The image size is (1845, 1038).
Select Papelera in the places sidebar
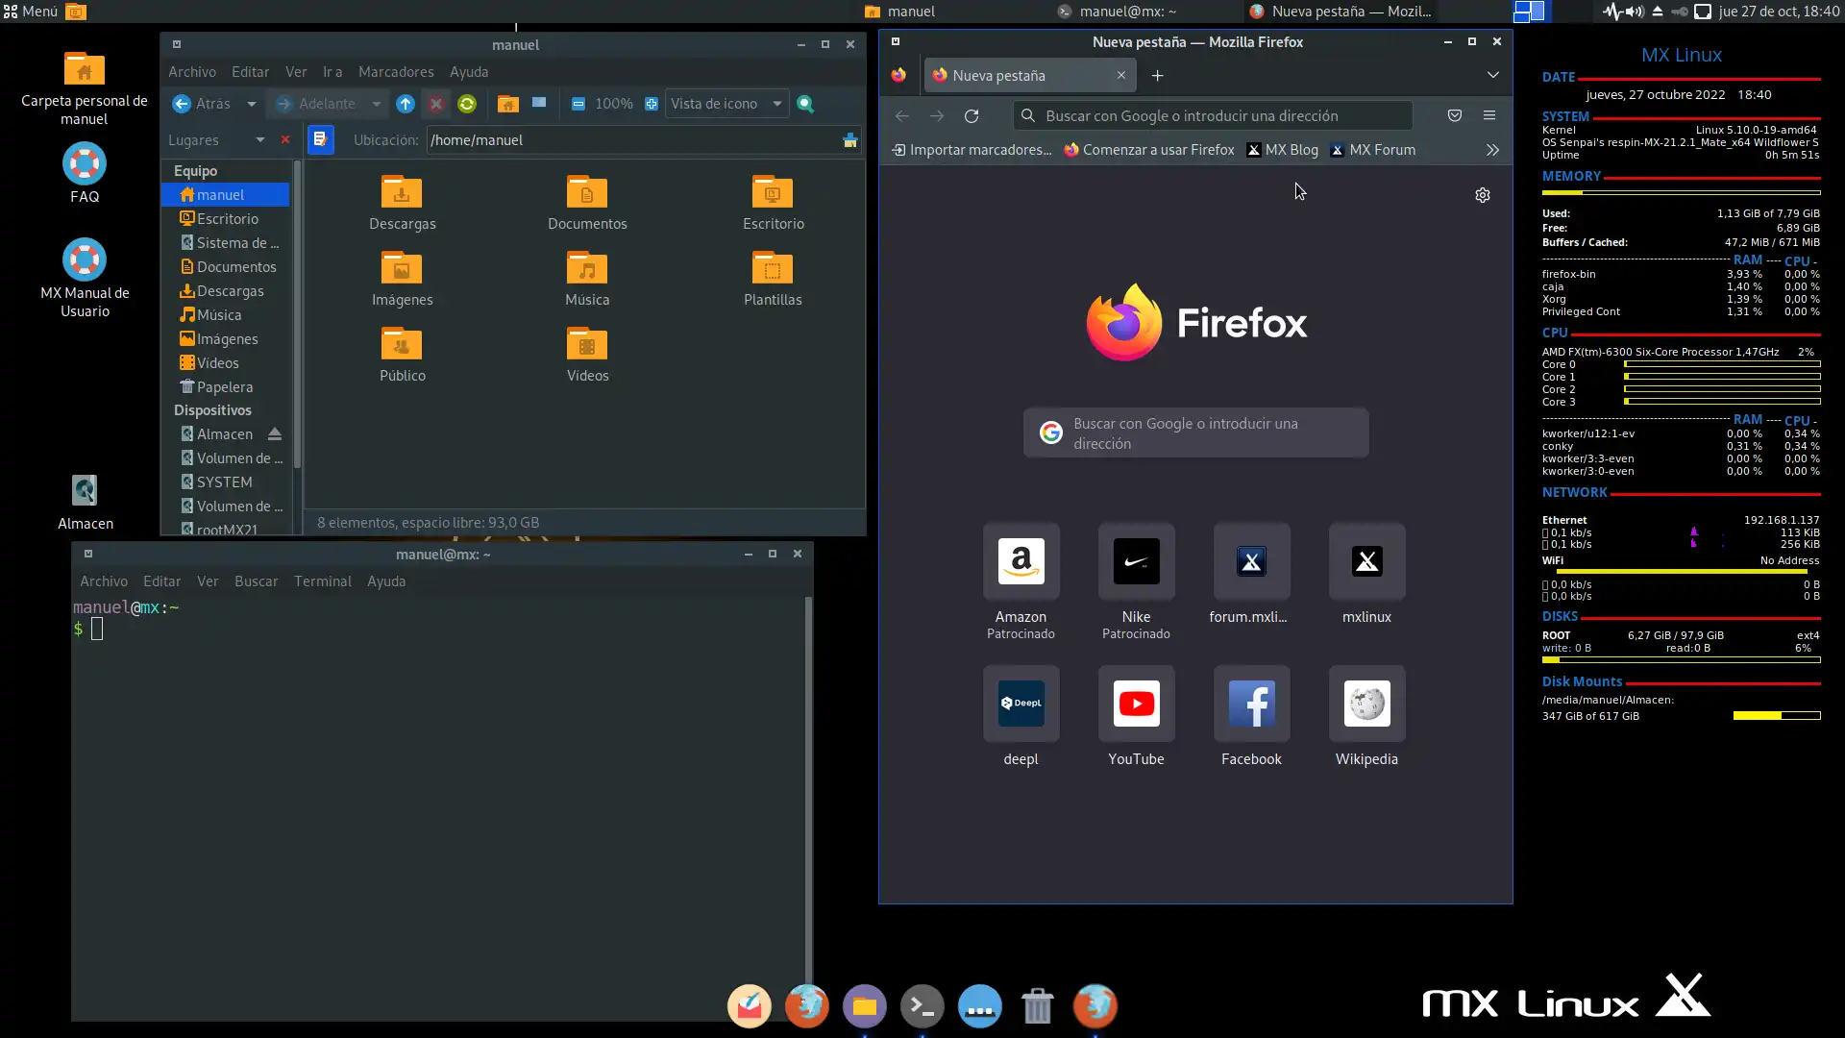pyautogui.click(x=226, y=387)
